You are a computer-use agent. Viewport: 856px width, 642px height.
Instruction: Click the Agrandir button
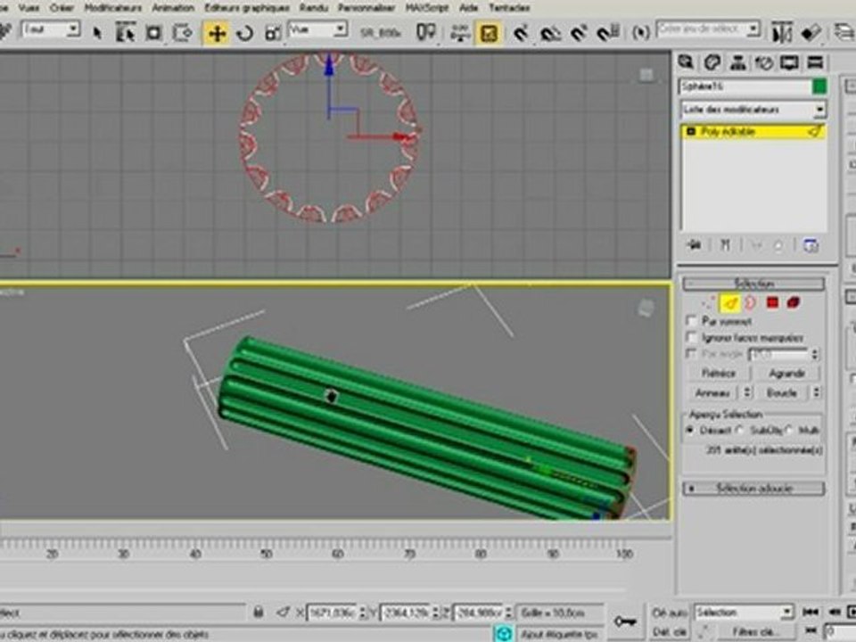point(786,374)
